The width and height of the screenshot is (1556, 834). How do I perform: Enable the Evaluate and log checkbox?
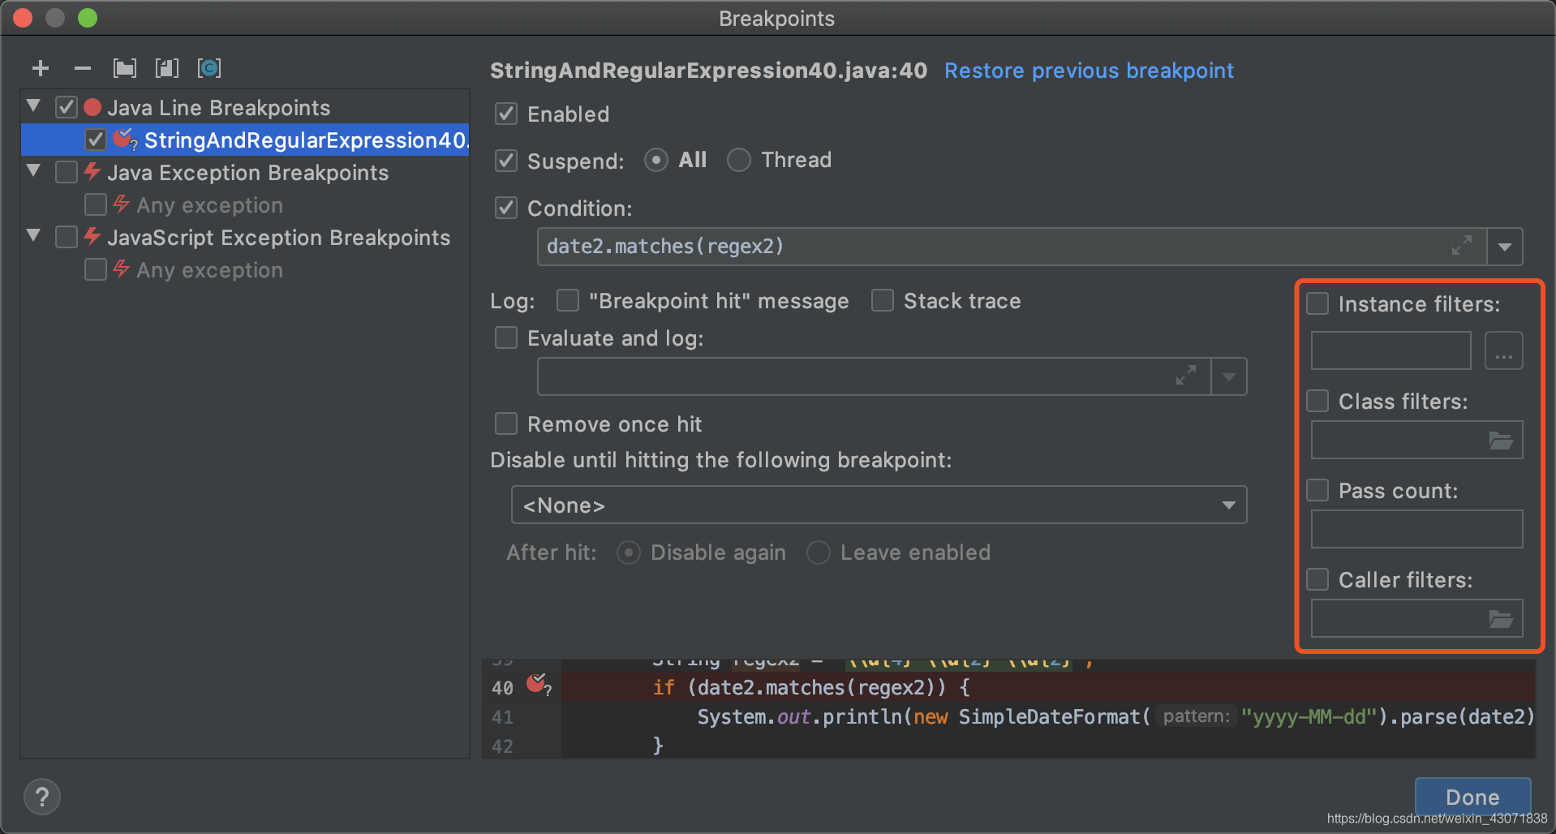[x=506, y=337]
